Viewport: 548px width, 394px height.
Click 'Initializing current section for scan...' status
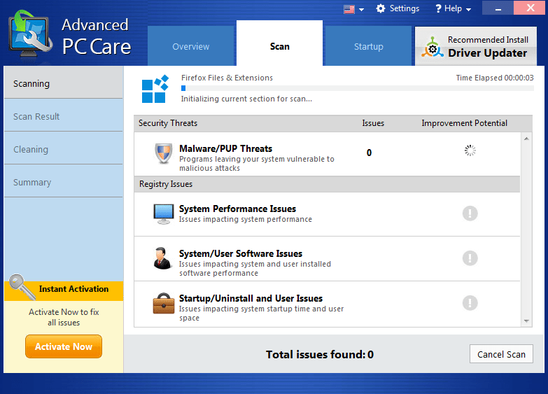pos(246,99)
